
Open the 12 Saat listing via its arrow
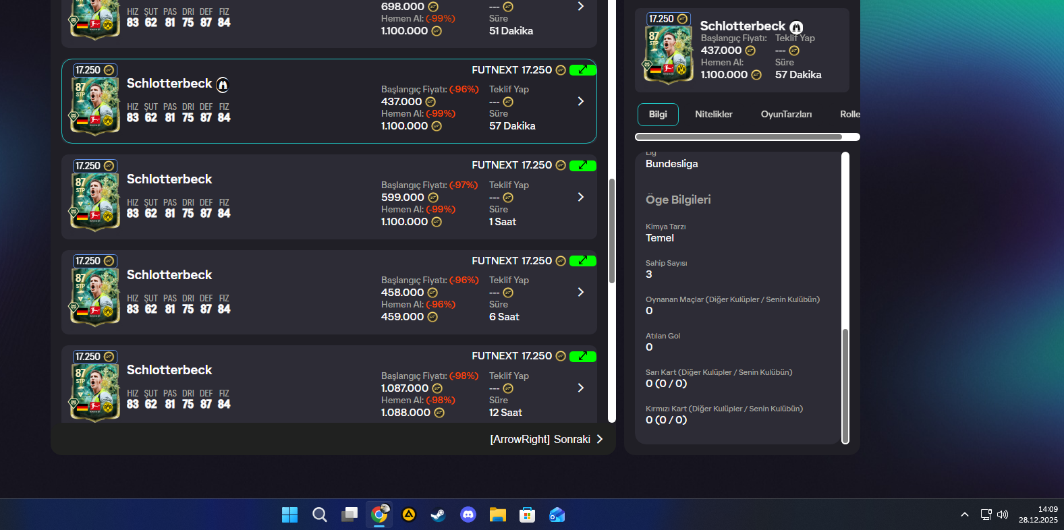(581, 388)
